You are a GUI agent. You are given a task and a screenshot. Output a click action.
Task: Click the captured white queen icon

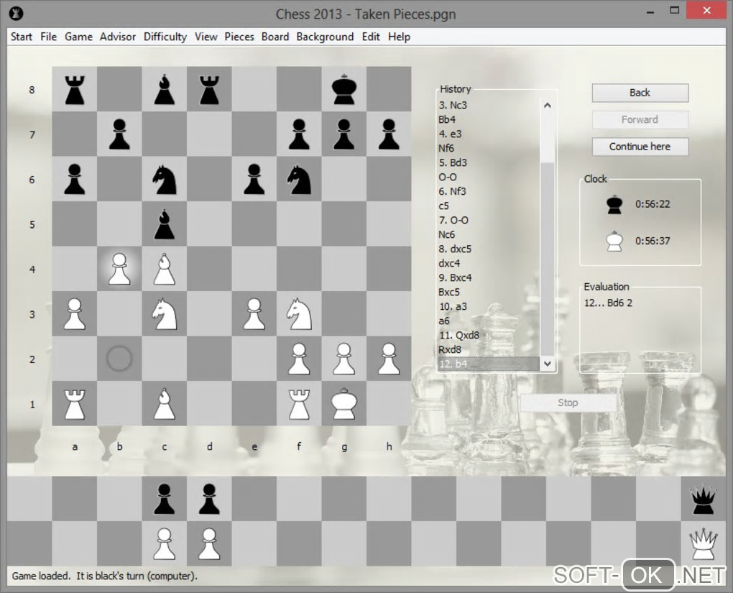[x=703, y=544]
